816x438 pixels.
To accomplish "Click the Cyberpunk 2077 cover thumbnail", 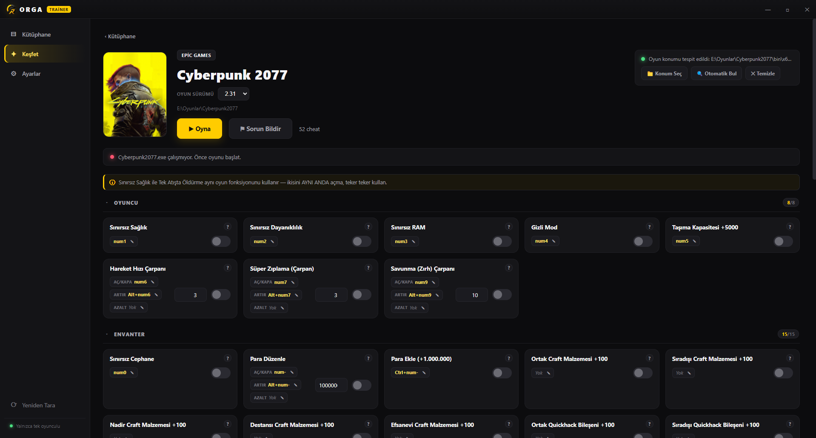I will pyautogui.click(x=135, y=94).
